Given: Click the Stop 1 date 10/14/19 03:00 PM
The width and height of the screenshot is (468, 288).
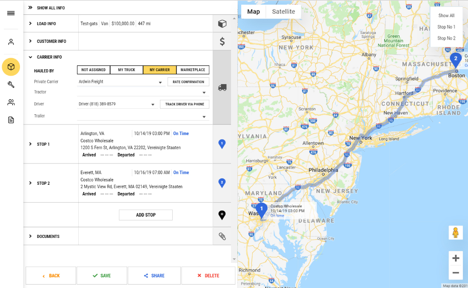Looking at the screenshot, I should click(x=151, y=133).
